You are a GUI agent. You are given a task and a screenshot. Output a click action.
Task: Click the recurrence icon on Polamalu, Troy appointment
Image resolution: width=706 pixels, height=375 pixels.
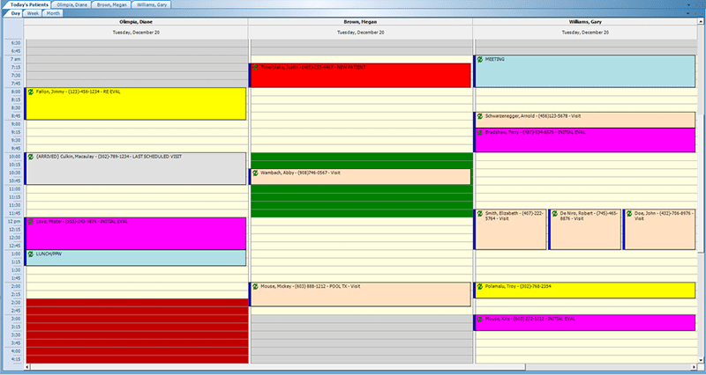(x=480, y=286)
